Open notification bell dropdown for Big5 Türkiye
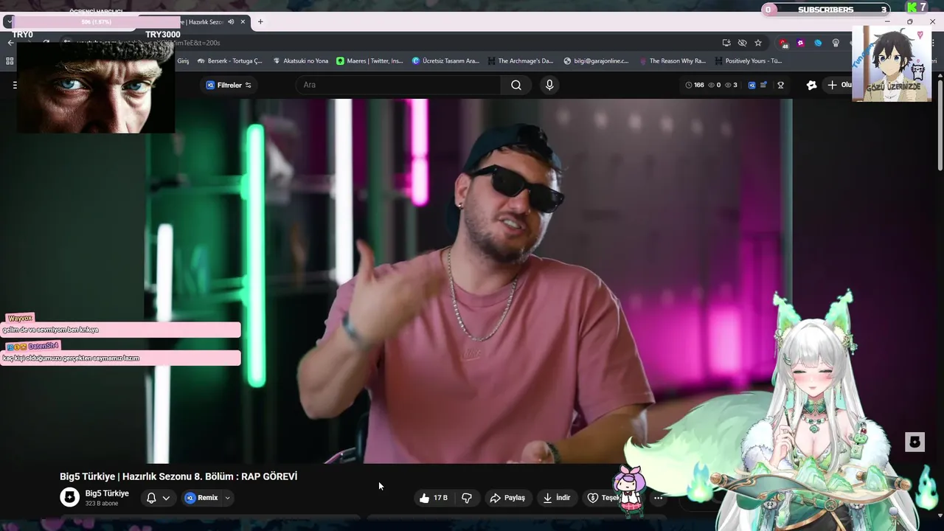The height and width of the screenshot is (531, 944). (159, 498)
